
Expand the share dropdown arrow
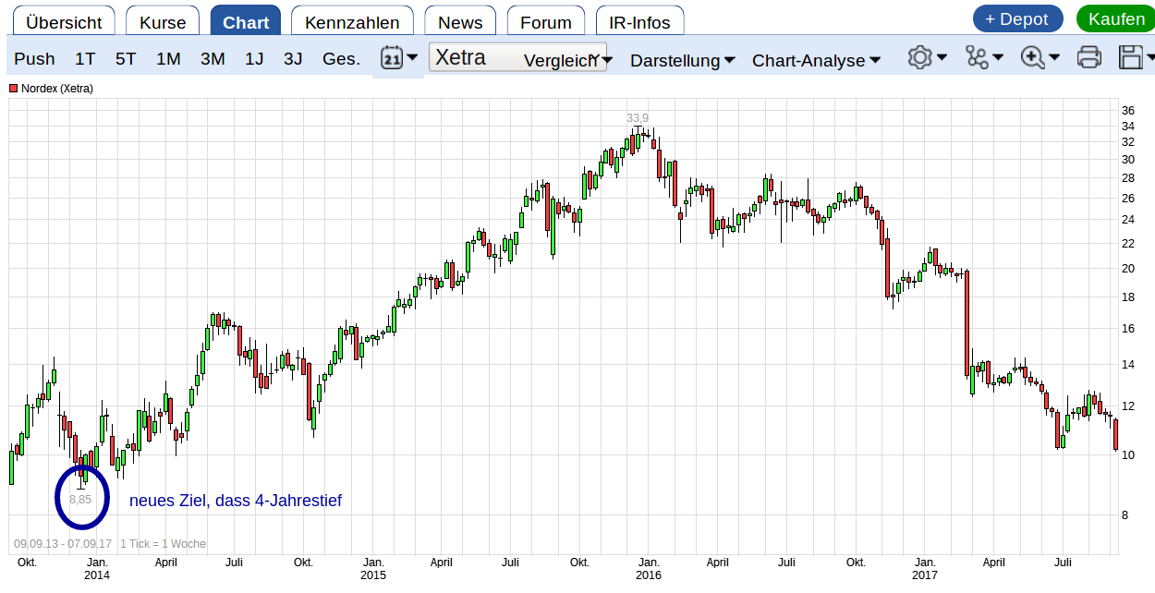(998, 57)
